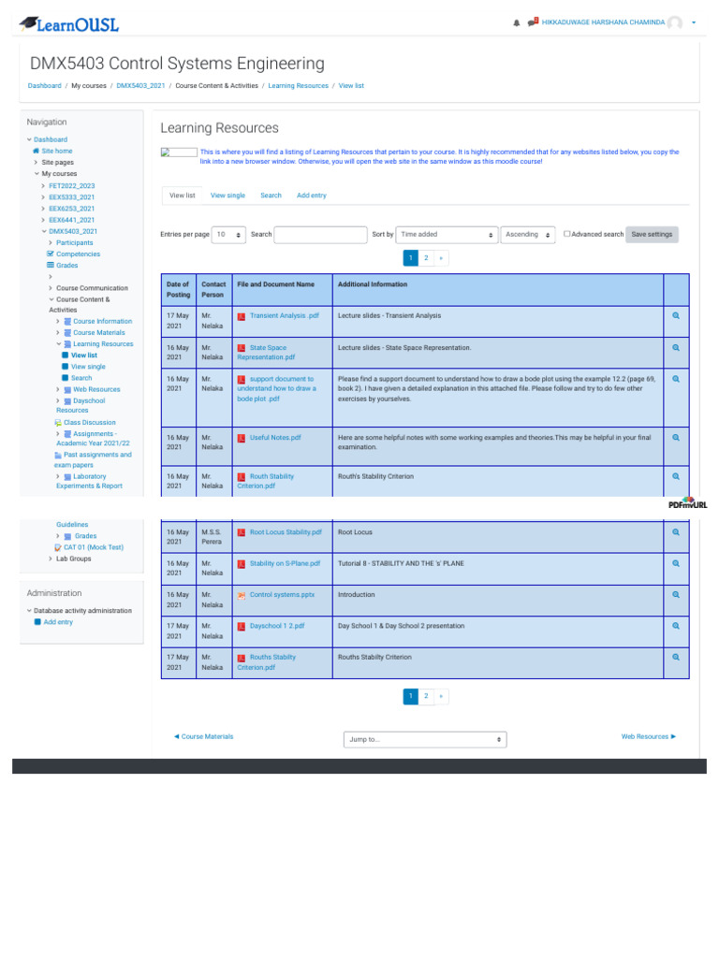Go to previous activity Course Materials

tap(203, 737)
